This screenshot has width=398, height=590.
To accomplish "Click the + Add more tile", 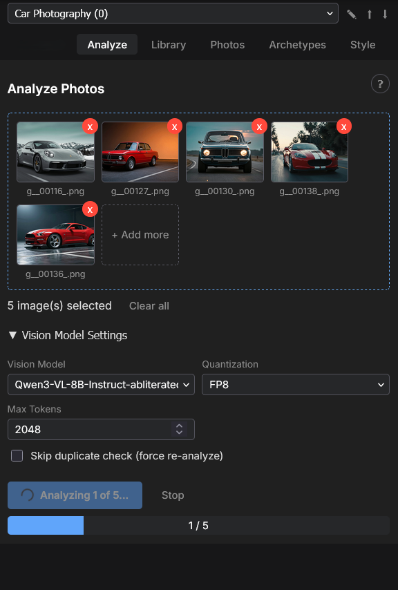I will pyautogui.click(x=140, y=235).
